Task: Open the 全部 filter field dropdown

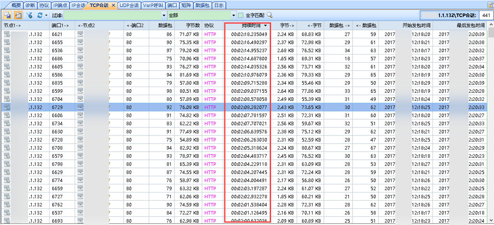Action: coord(234,15)
